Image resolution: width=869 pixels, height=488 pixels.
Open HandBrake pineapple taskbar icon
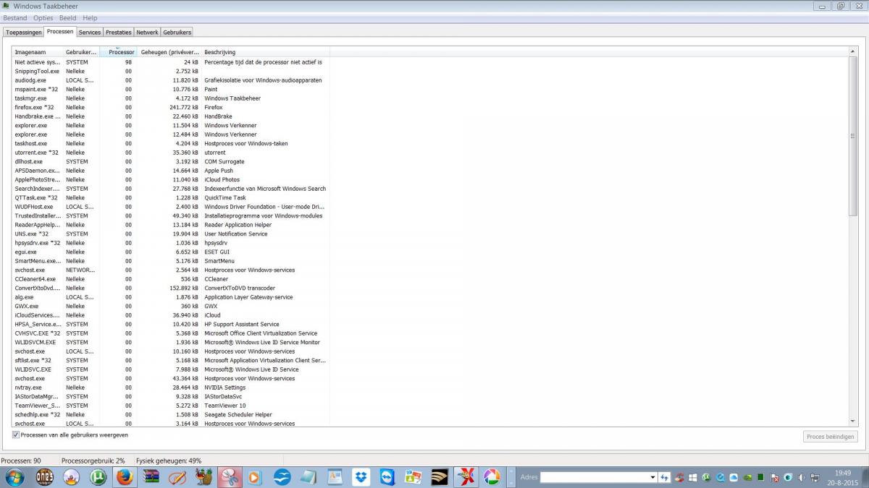pos(203,477)
